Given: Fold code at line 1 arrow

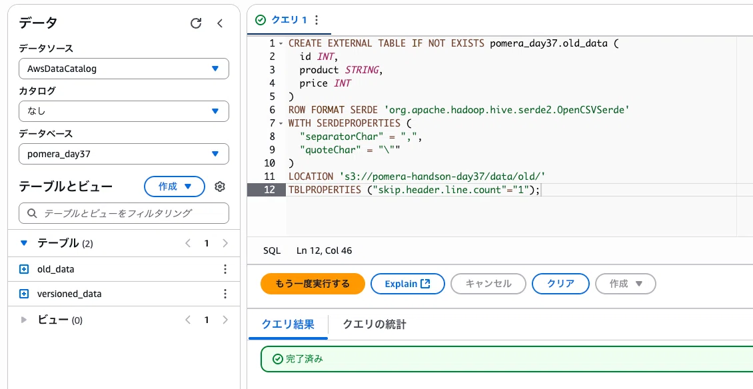Looking at the screenshot, I should tap(281, 43).
